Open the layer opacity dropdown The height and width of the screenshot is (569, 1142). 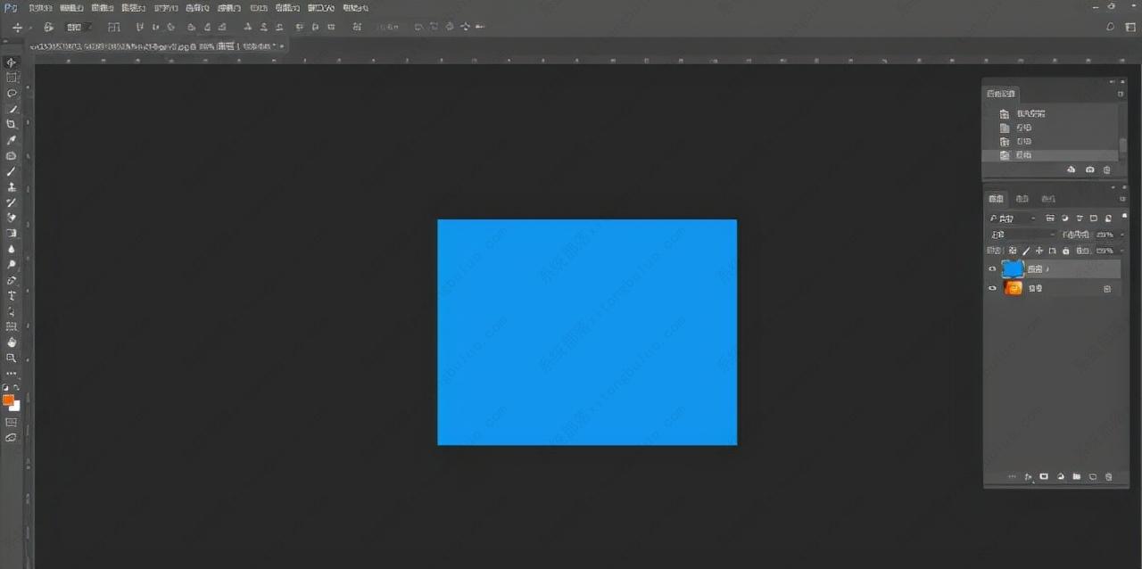(x=1105, y=235)
